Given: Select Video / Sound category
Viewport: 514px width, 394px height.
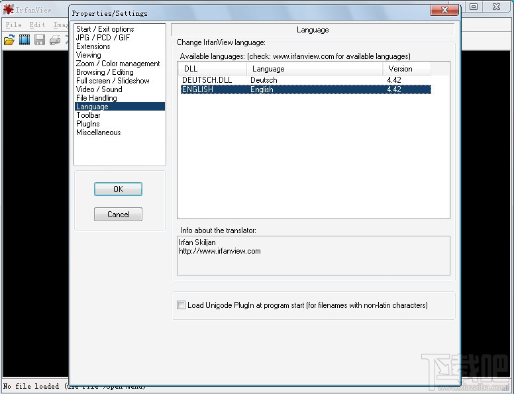Looking at the screenshot, I should [99, 89].
